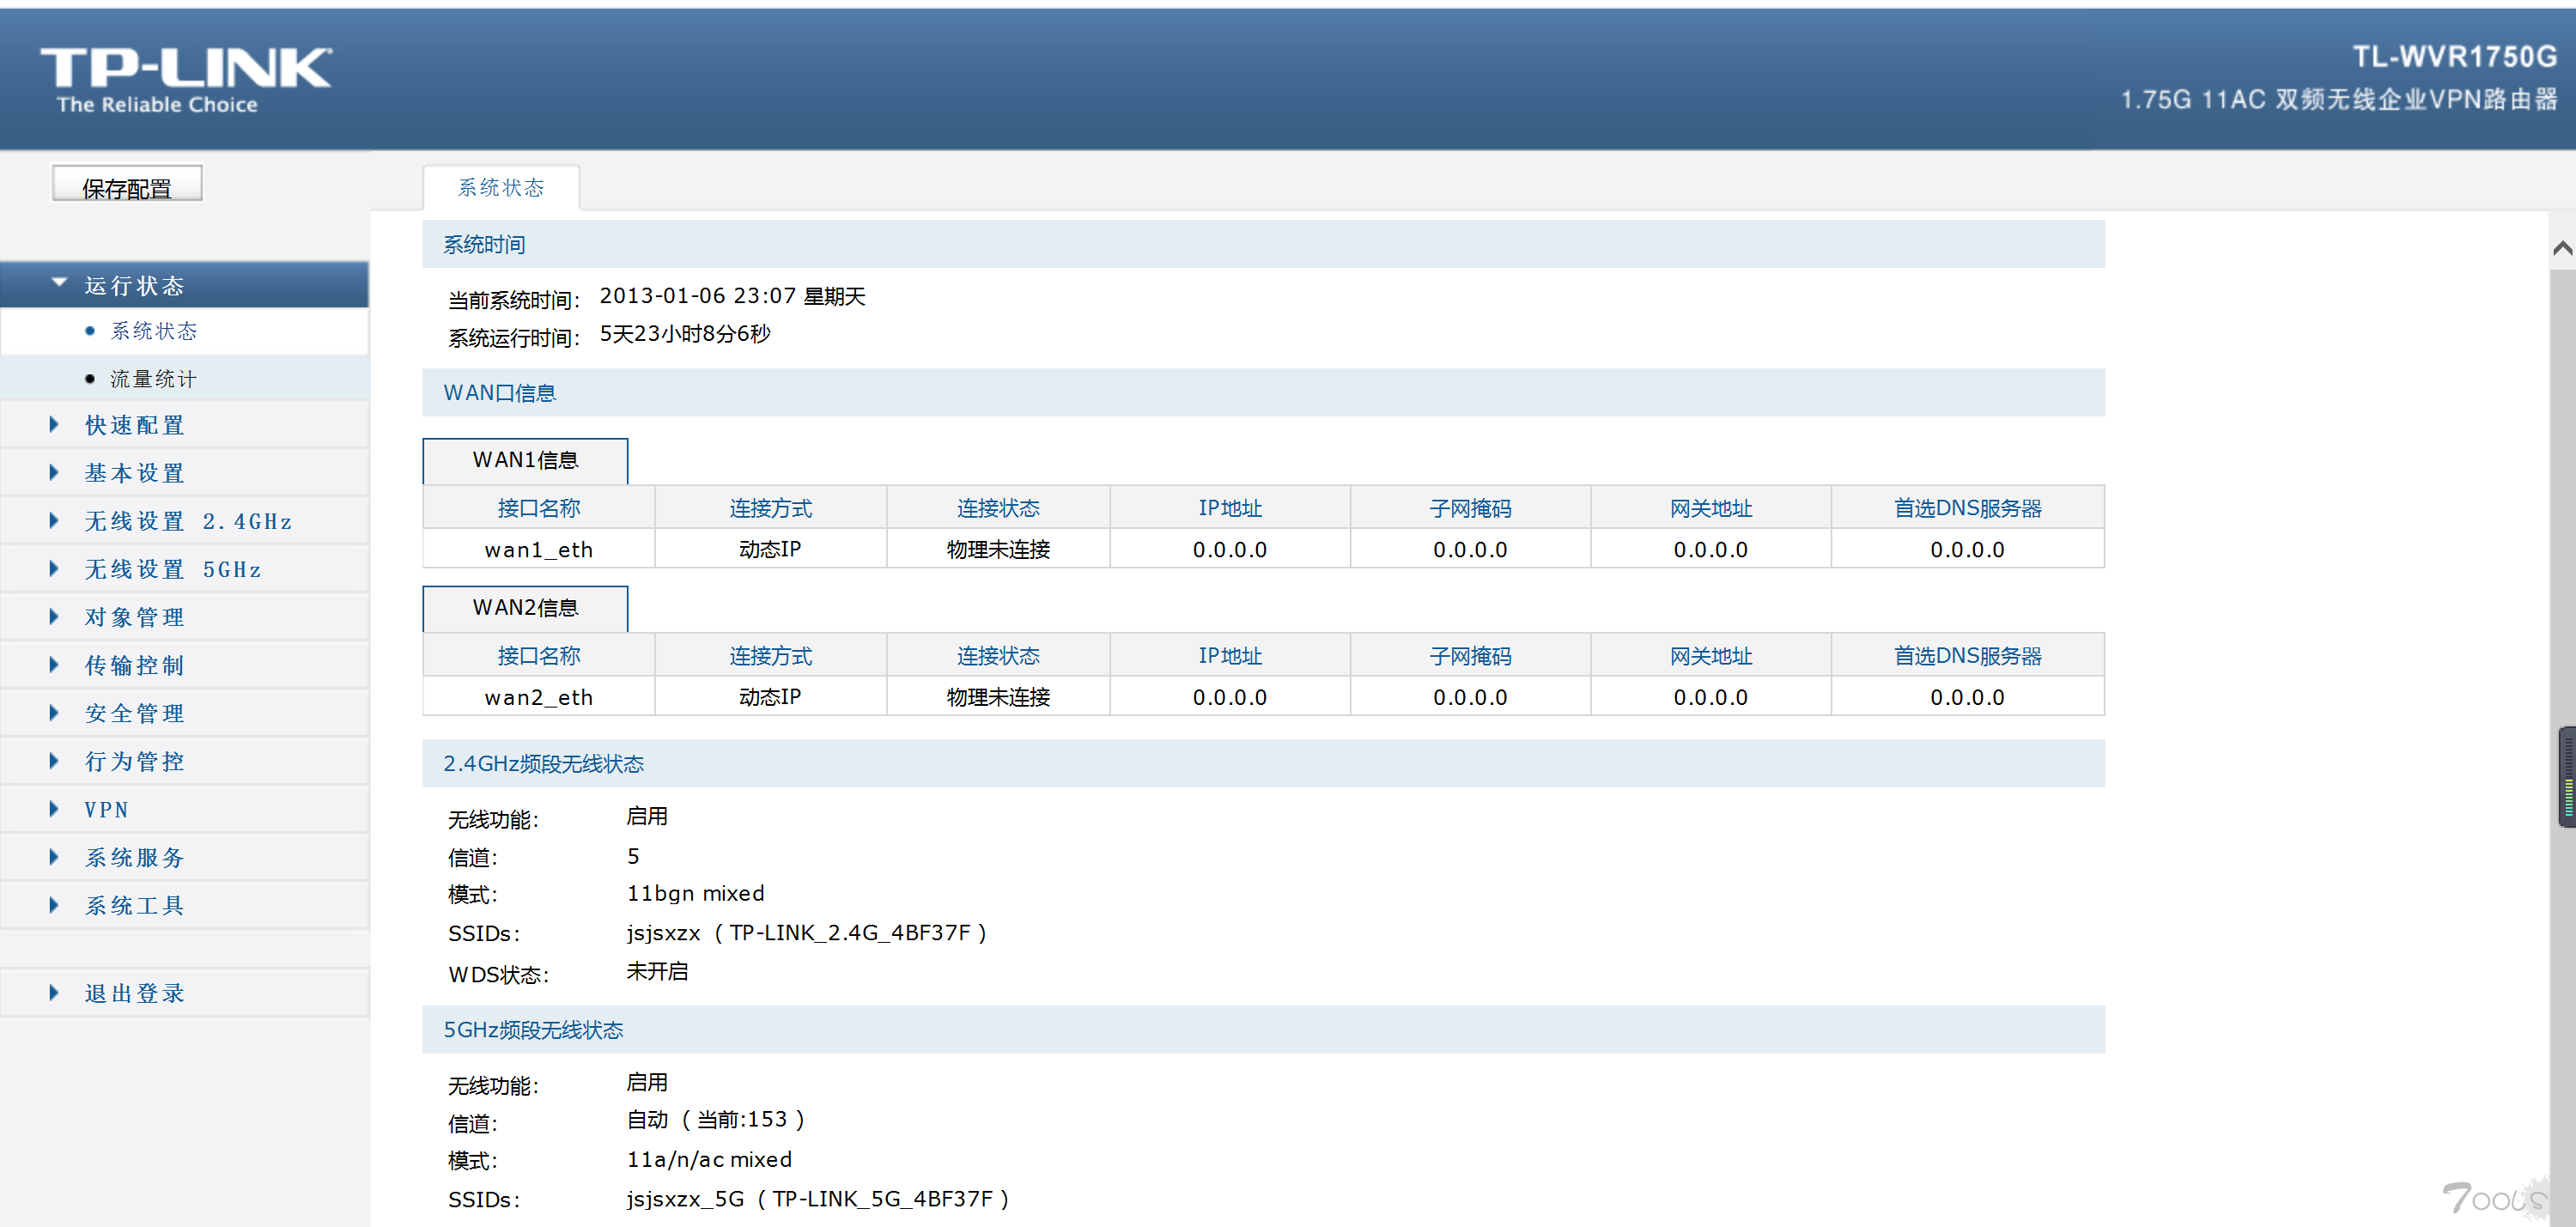Collapse the 运行状态 menu arrow

pyautogui.click(x=59, y=284)
